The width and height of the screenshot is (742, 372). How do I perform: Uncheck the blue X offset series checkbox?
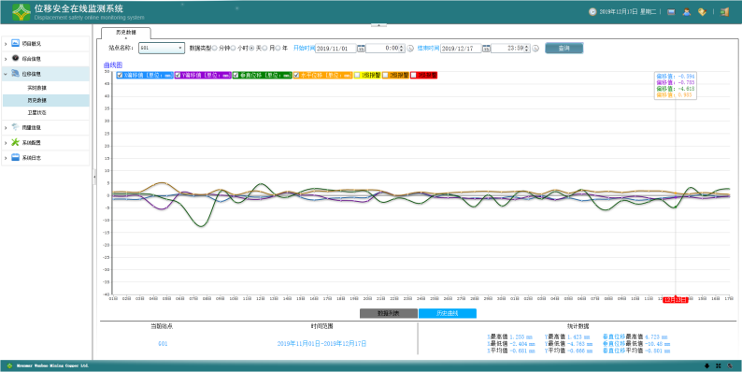[x=120, y=76]
